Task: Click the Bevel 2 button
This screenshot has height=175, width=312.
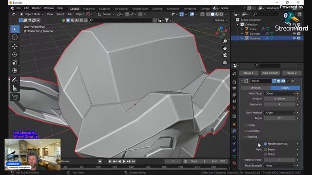Action: (x=292, y=73)
